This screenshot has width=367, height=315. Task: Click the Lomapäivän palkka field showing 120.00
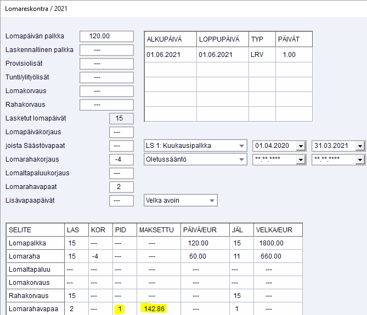(106, 36)
